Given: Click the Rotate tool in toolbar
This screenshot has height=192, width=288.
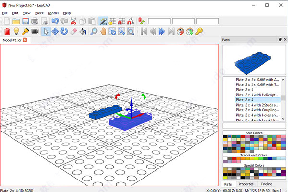Looking at the screenshot, I should pyautogui.click(x=64, y=31).
